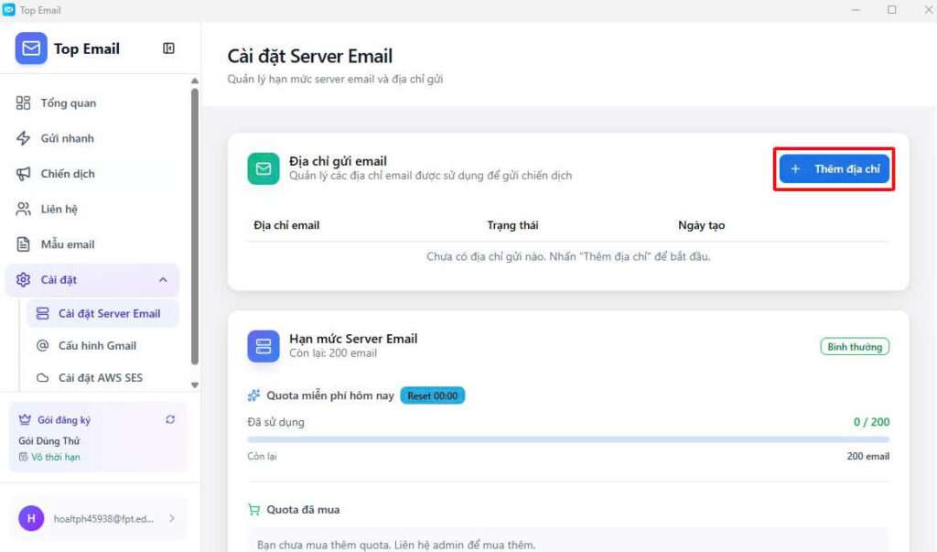Click Reset 00:00 badge

[433, 395]
